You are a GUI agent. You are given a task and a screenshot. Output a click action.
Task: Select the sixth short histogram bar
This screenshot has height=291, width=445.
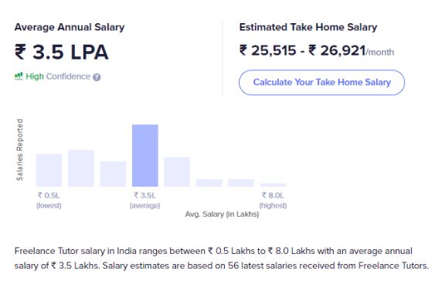point(209,183)
